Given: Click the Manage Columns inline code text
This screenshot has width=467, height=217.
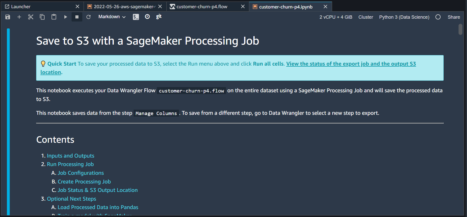Looking at the screenshot, I should tap(156, 113).
